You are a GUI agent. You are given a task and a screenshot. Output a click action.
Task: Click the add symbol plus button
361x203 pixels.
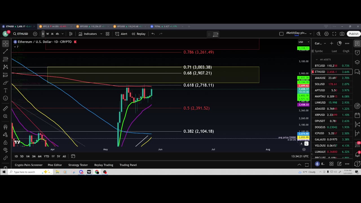35,34
